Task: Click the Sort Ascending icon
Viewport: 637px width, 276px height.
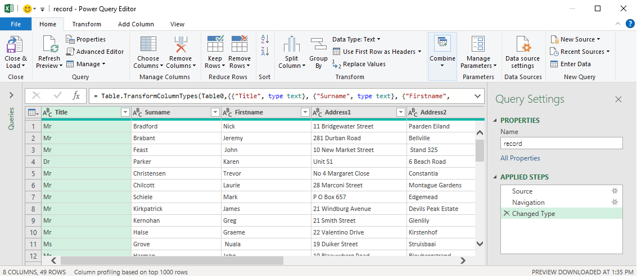Action: click(265, 39)
